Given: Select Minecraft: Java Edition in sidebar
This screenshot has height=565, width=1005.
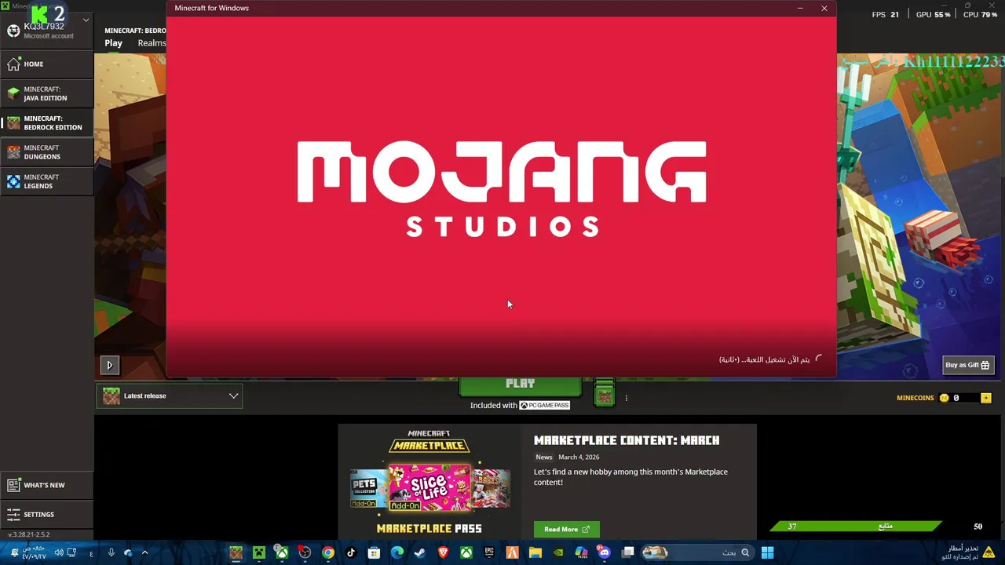Looking at the screenshot, I should (46, 93).
